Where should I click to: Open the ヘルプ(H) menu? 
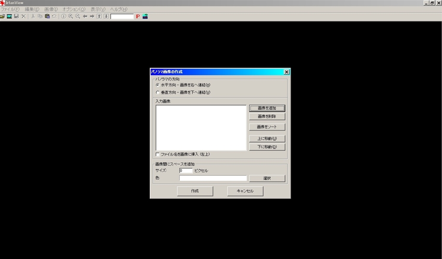(119, 9)
